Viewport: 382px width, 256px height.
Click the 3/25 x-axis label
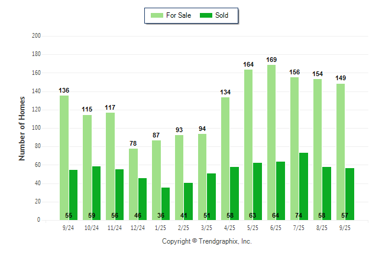click(x=206, y=228)
